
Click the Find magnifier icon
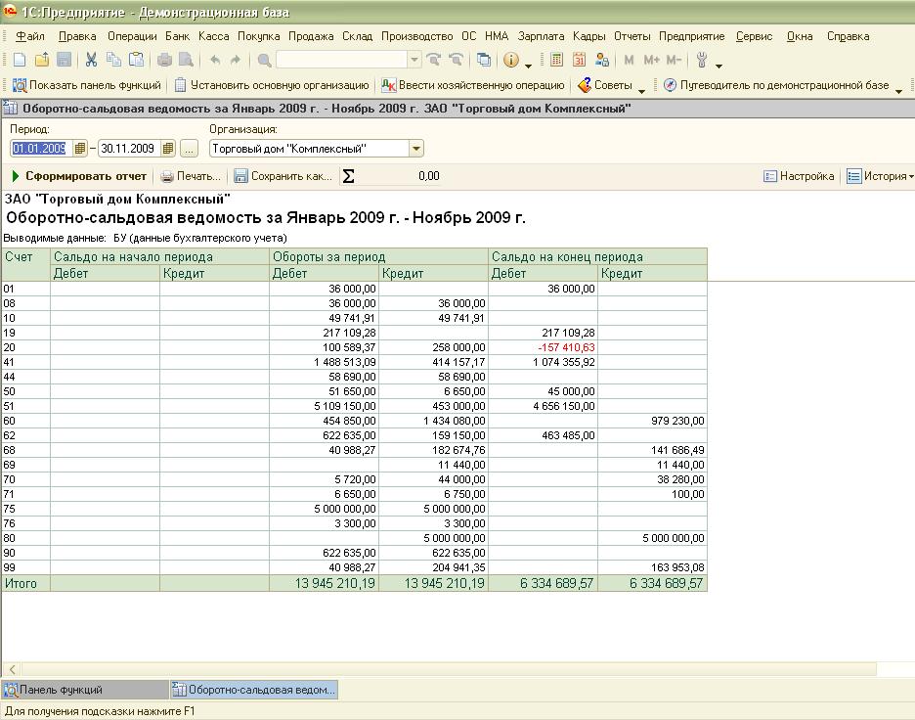coord(264,60)
